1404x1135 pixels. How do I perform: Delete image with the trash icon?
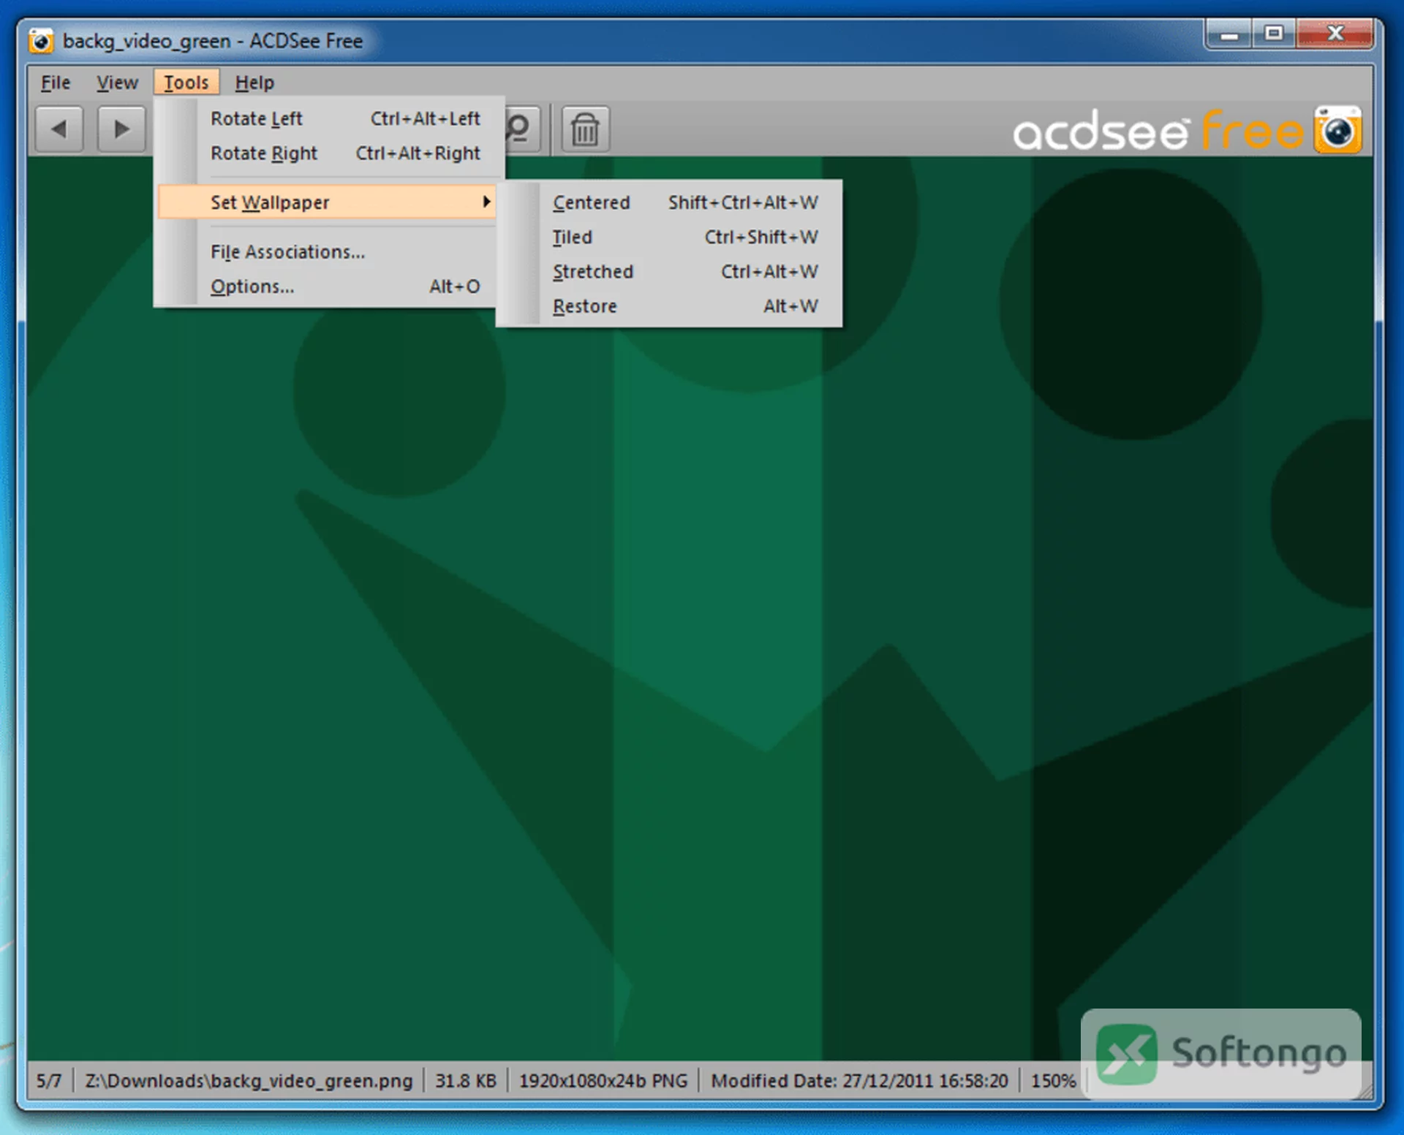[585, 129]
